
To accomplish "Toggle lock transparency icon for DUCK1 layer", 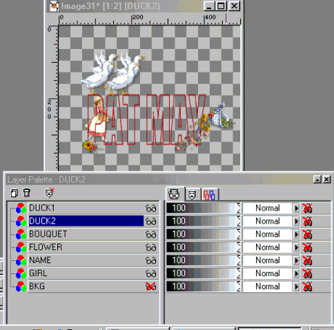I will [x=307, y=208].
